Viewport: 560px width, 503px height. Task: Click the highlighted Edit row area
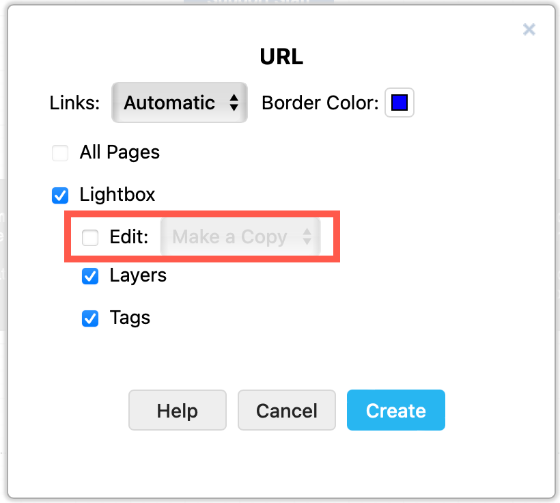pyautogui.click(x=202, y=237)
